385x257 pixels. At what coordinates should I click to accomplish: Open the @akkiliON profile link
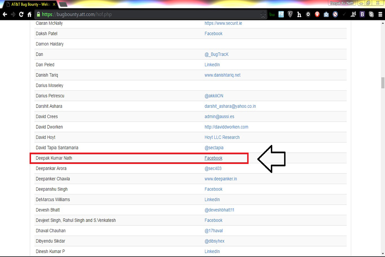[214, 96]
